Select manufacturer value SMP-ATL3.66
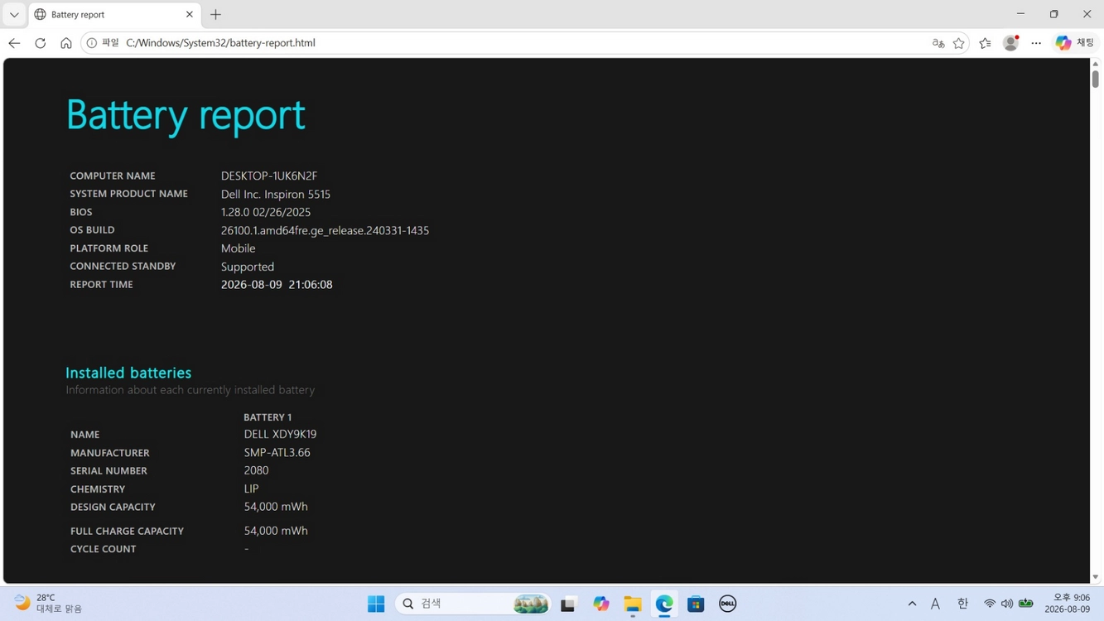Viewport: 1104px width, 621px height. point(277,452)
